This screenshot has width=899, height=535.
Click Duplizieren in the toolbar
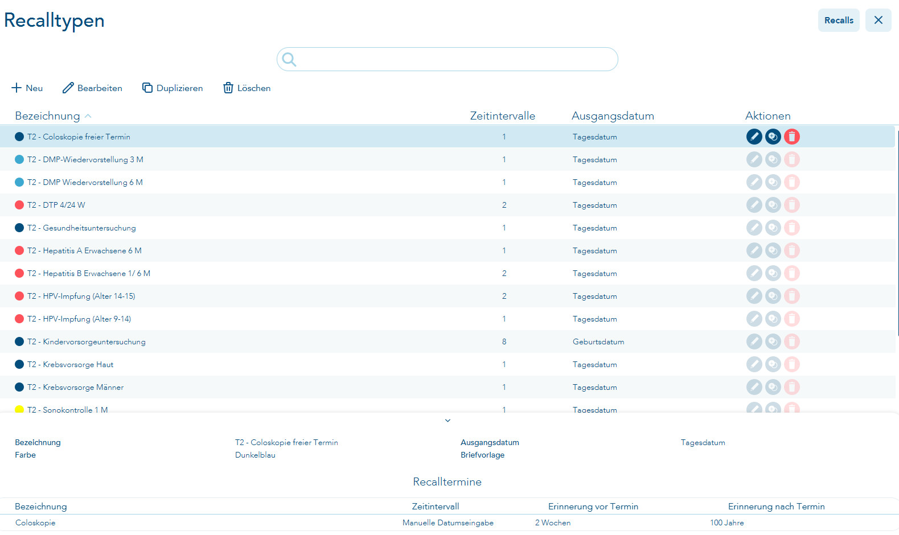point(173,88)
